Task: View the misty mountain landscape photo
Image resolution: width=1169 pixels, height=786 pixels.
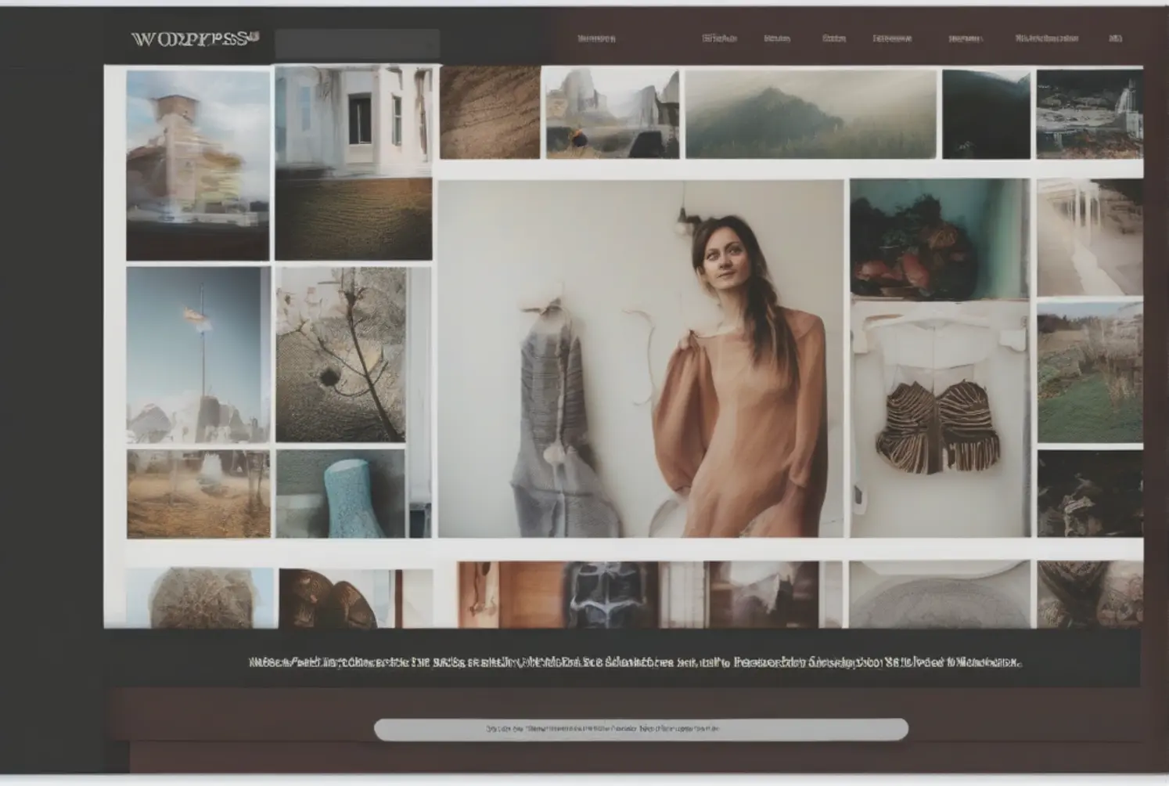Action: (811, 114)
